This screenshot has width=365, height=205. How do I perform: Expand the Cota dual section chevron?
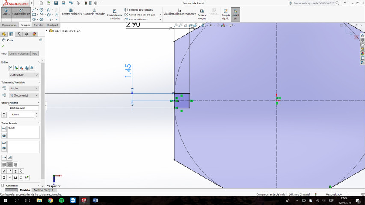point(39,185)
